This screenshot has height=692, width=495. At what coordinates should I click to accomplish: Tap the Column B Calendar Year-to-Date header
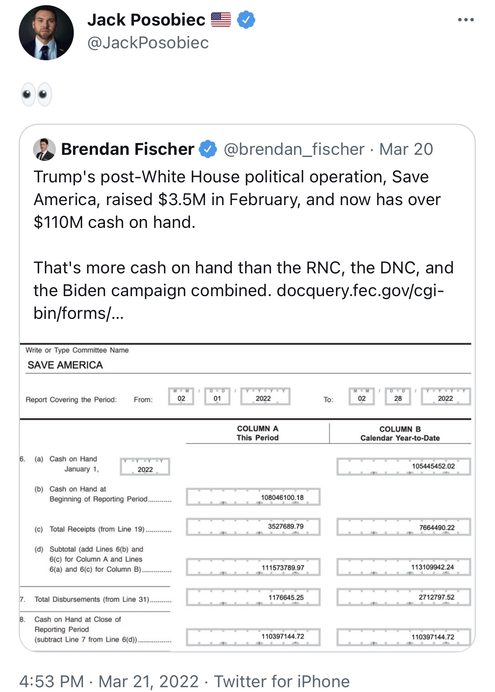click(400, 433)
